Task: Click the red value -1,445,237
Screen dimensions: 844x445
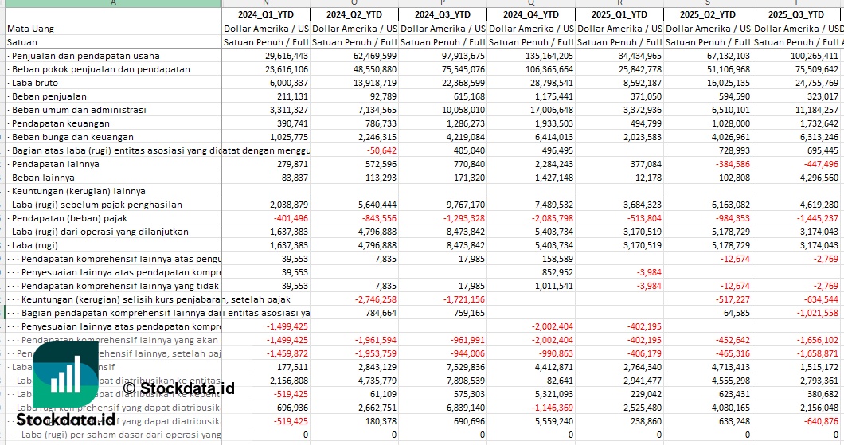Action: 817,218
